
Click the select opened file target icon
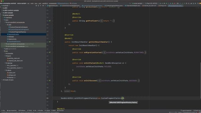click(36, 6)
